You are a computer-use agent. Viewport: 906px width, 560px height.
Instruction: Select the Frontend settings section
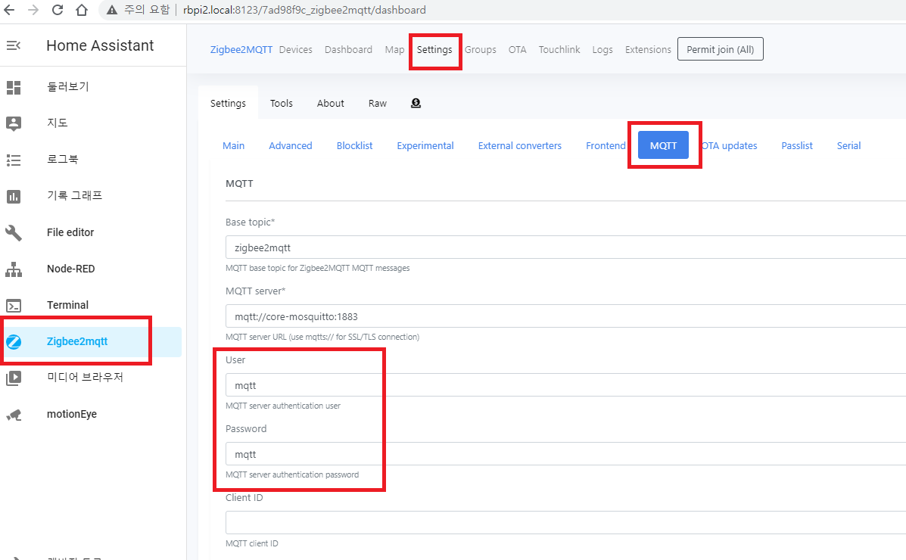(x=606, y=145)
